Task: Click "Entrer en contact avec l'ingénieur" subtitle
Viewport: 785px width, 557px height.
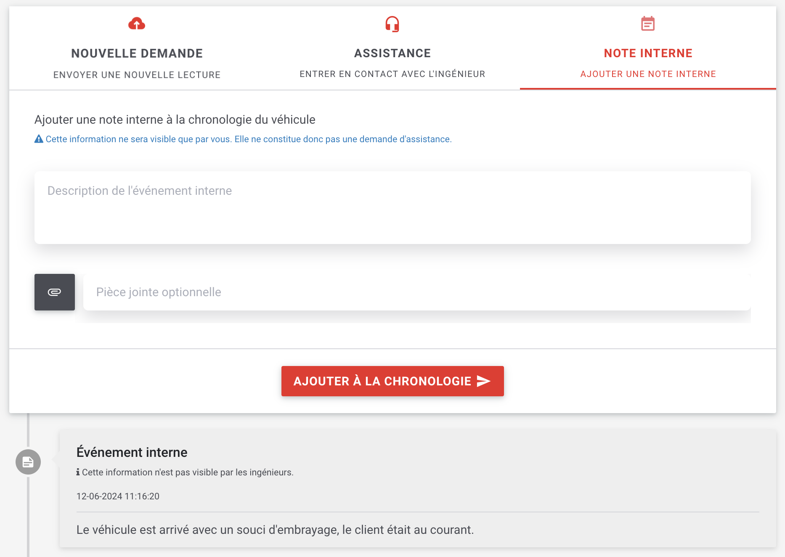Action: [392, 74]
